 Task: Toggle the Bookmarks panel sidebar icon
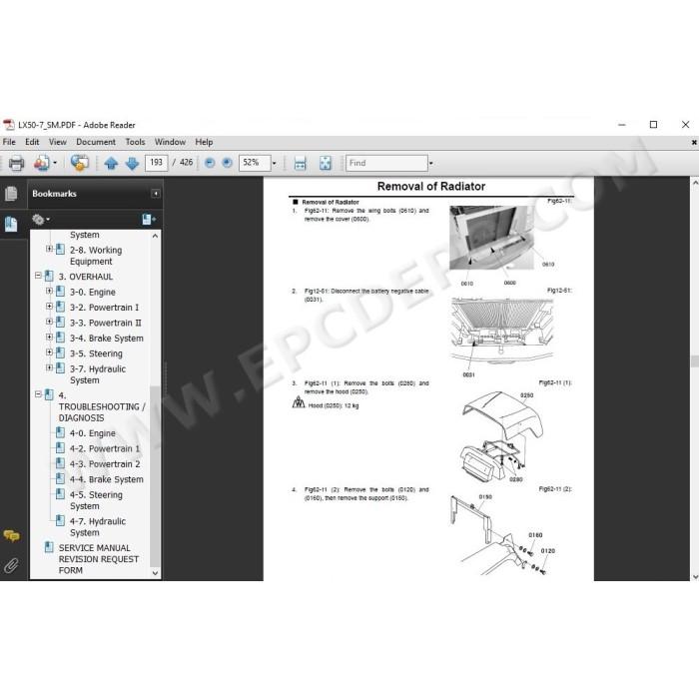point(11,224)
